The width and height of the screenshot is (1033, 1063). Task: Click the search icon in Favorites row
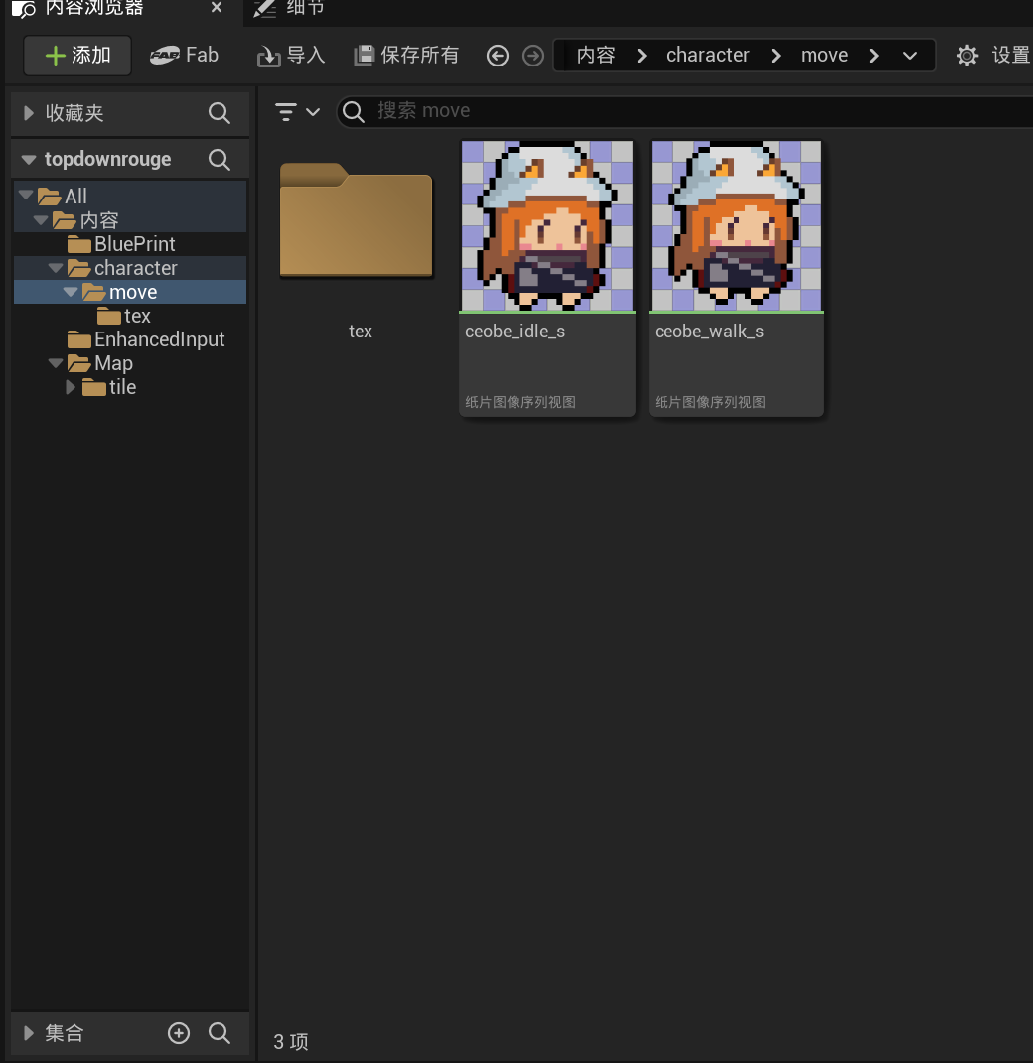tap(220, 113)
